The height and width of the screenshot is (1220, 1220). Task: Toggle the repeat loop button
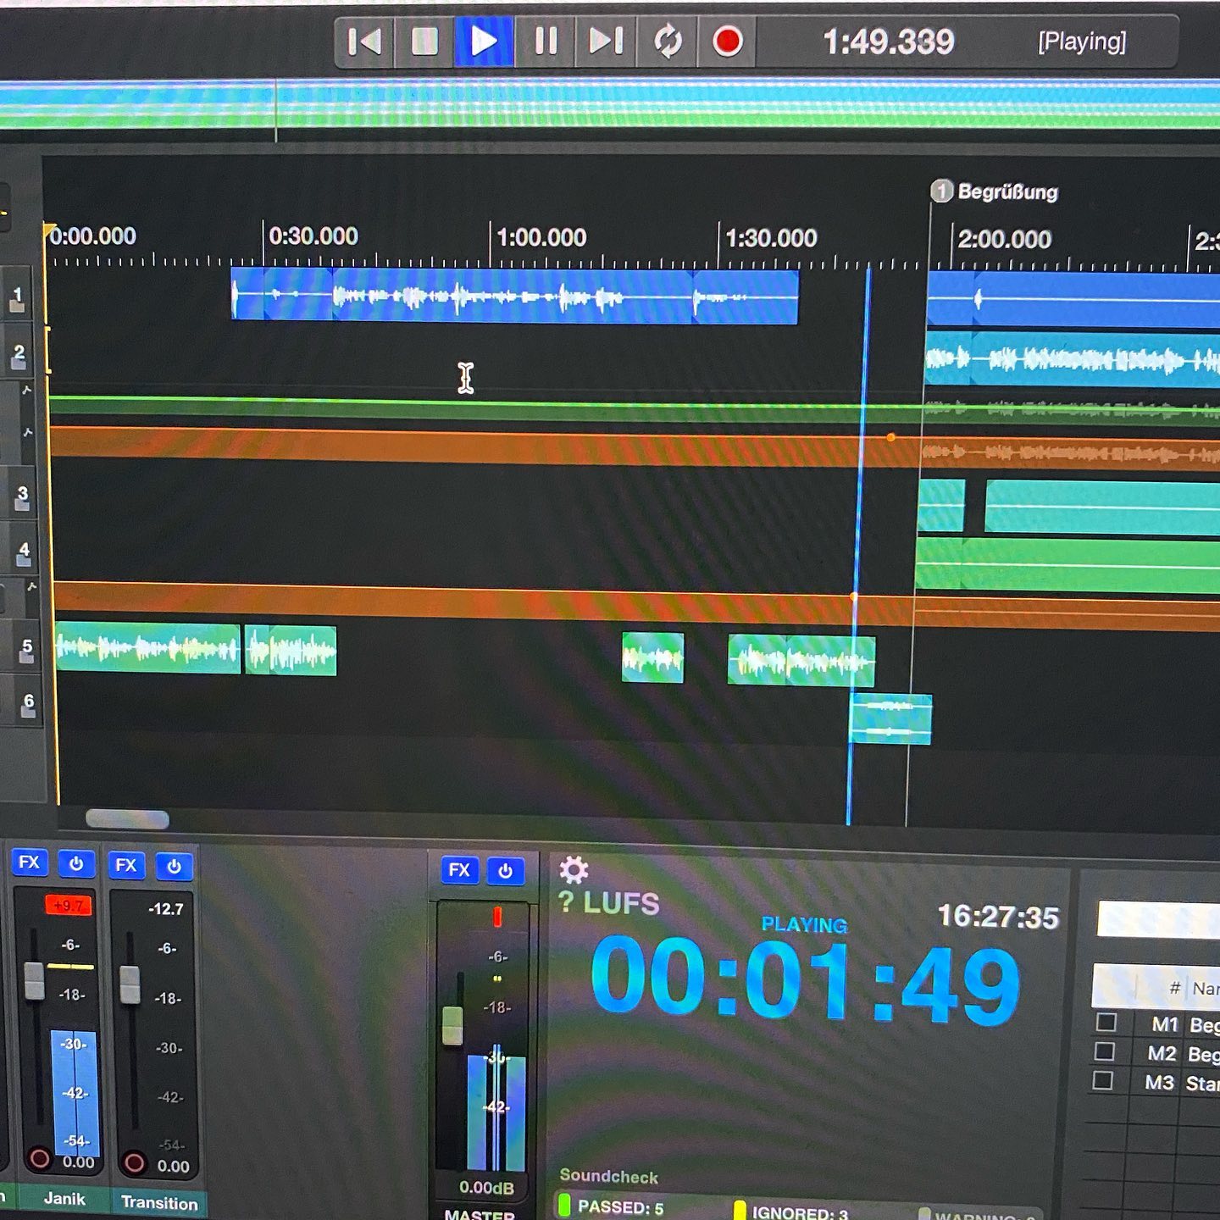coord(668,41)
